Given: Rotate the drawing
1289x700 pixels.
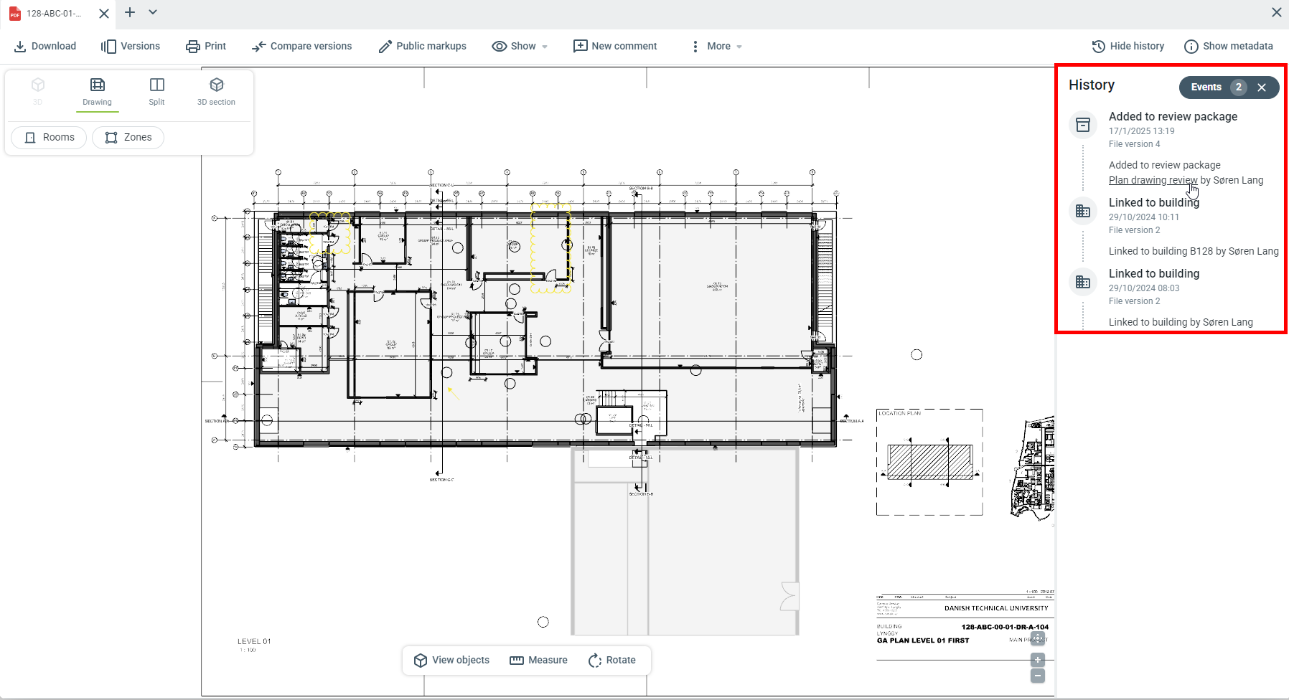Looking at the screenshot, I should click(x=611, y=661).
